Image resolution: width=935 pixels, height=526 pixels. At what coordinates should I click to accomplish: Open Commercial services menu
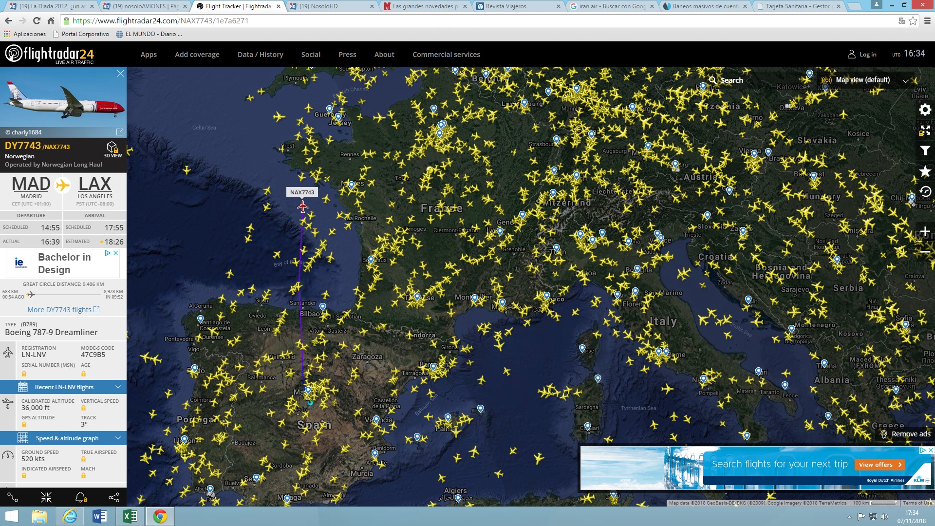446,55
